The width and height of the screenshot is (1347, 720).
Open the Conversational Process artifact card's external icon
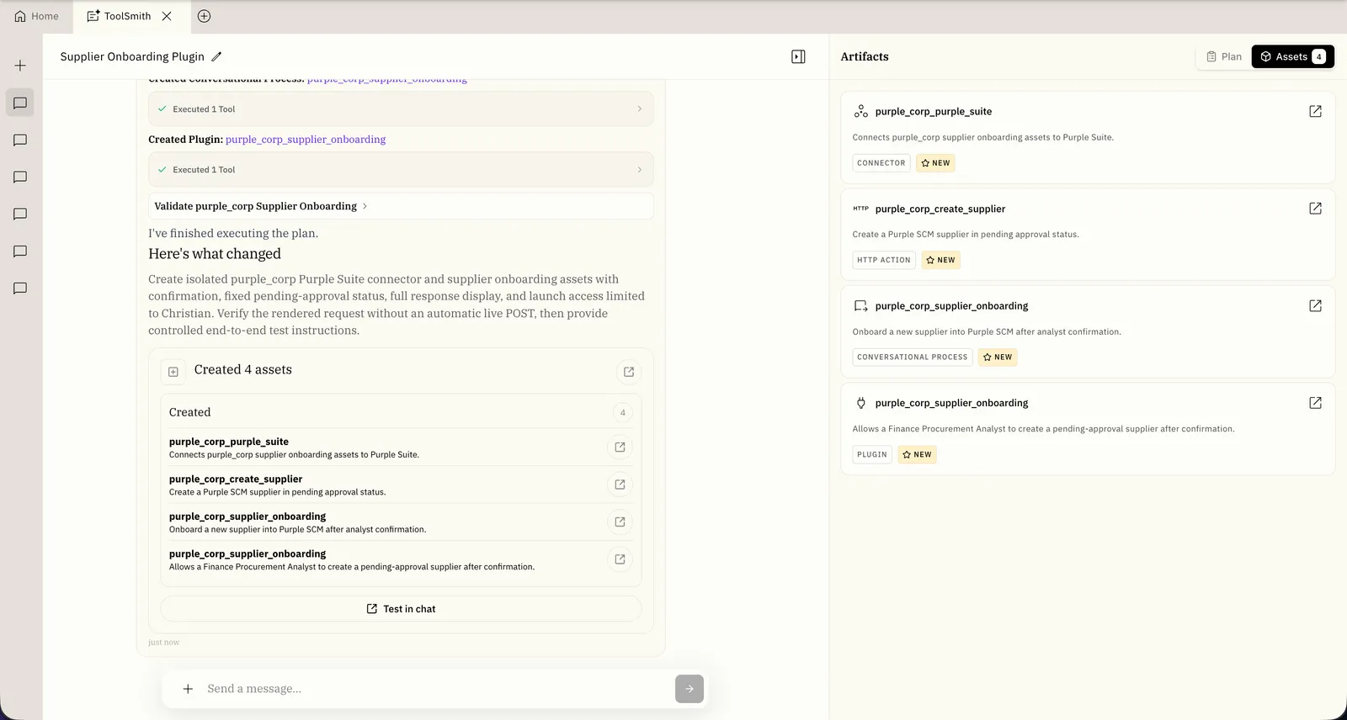tap(1315, 305)
